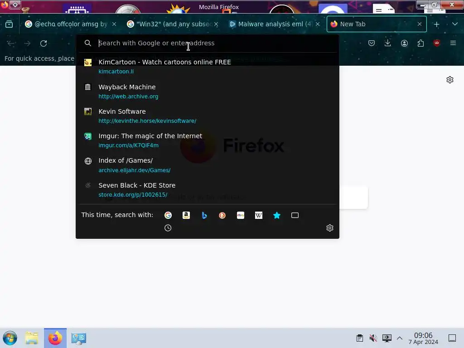
Task: Close the '@echo offcolor amsg' tab
Action: [x=114, y=24]
